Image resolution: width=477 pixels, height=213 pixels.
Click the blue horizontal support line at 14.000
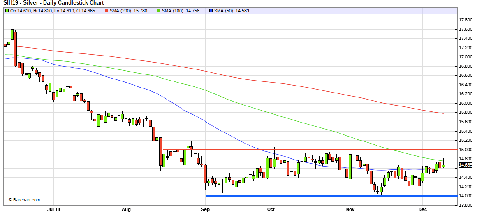(x=331, y=196)
